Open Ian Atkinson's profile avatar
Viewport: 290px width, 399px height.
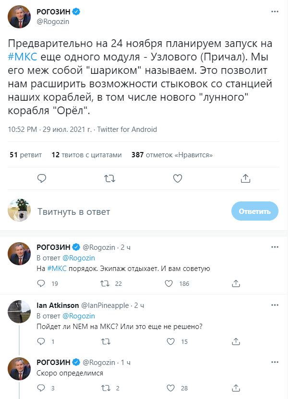pyautogui.click(x=20, y=312)
